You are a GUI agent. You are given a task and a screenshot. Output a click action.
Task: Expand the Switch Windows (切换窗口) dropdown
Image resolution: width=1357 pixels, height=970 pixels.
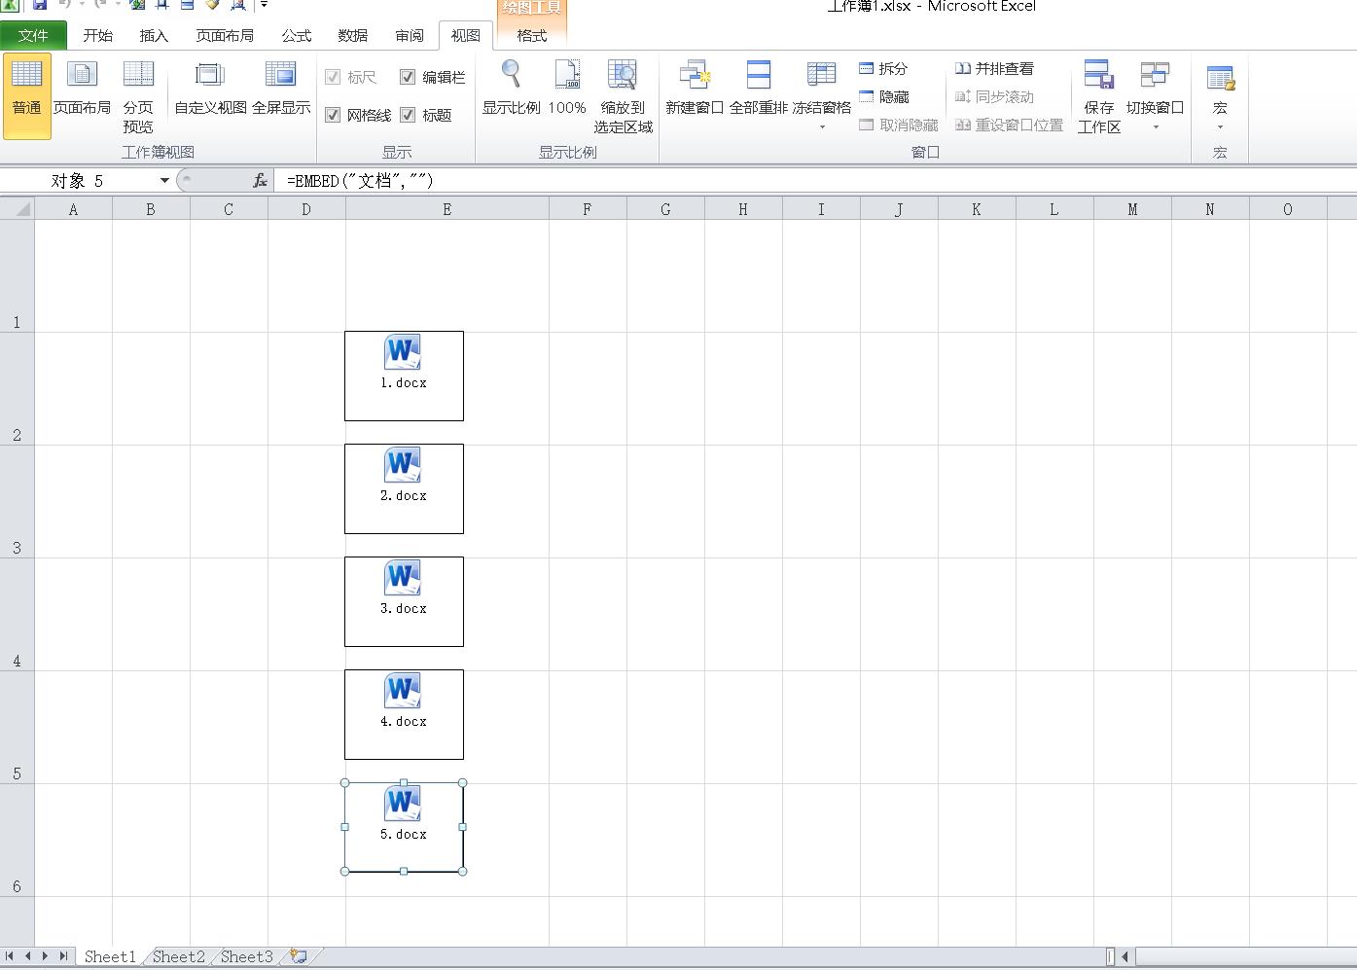point(1155,126)
